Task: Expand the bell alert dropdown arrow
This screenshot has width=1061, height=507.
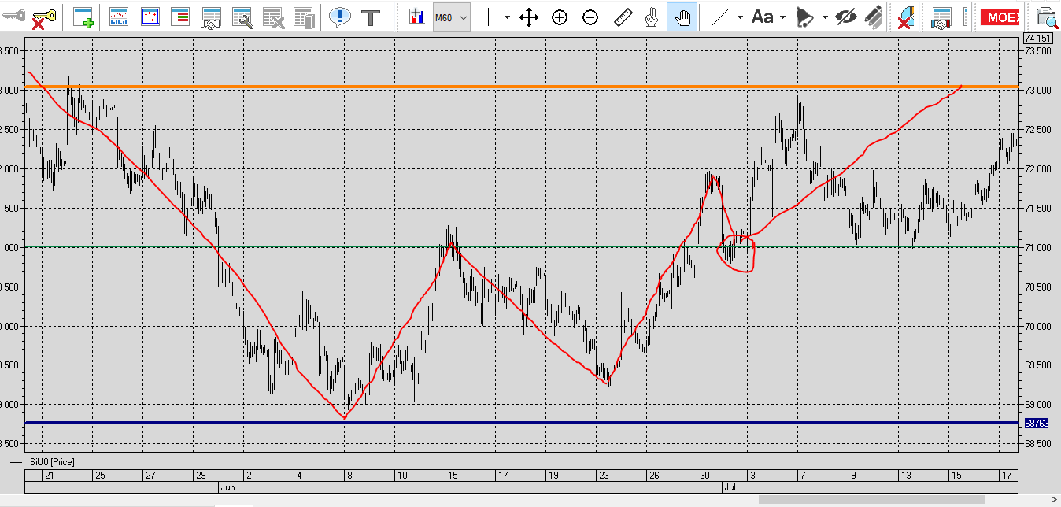Action: pos(824,17)
